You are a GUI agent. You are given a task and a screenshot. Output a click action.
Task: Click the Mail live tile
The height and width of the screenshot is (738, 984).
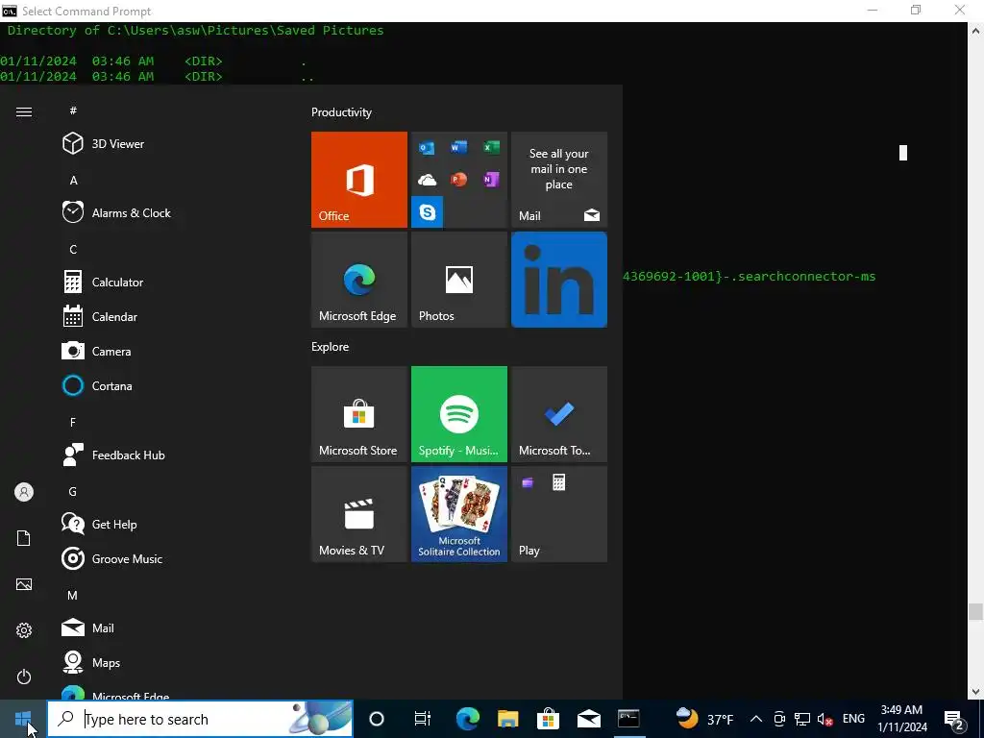[559, 180]
